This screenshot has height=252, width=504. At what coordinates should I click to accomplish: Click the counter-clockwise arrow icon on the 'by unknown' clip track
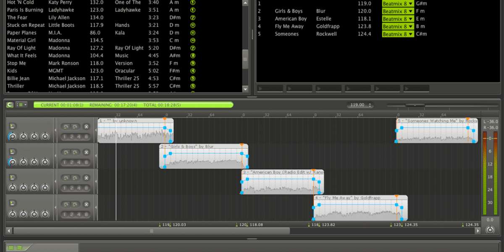tap(66, 126)
